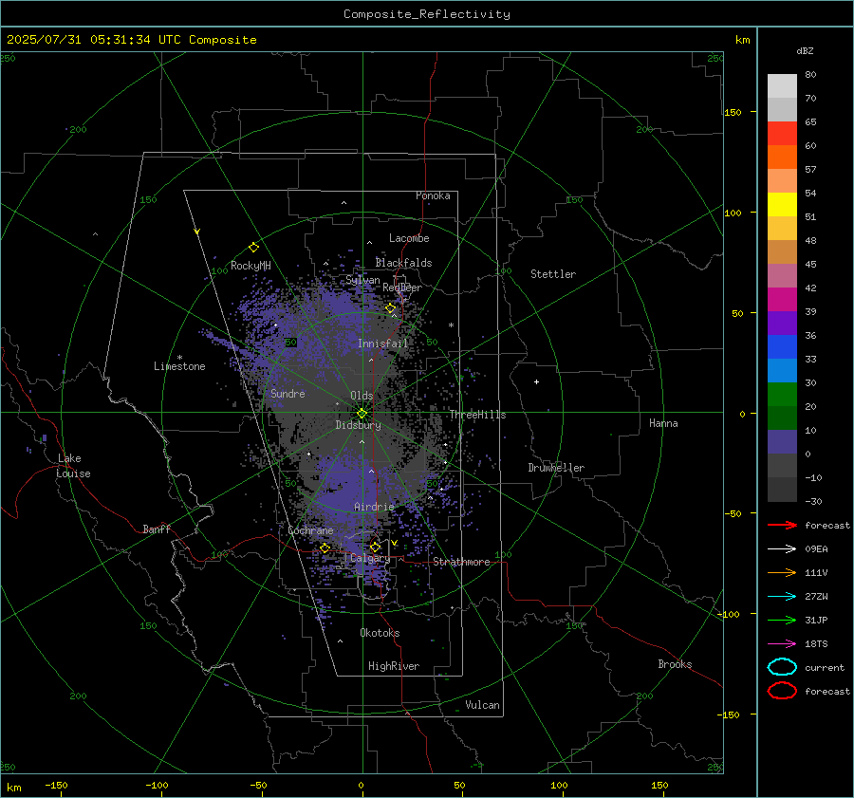Image resolution: width=854 pixels, height=798 pixels.
Task: Click the Lake Louise label
Action: point(73,466)
